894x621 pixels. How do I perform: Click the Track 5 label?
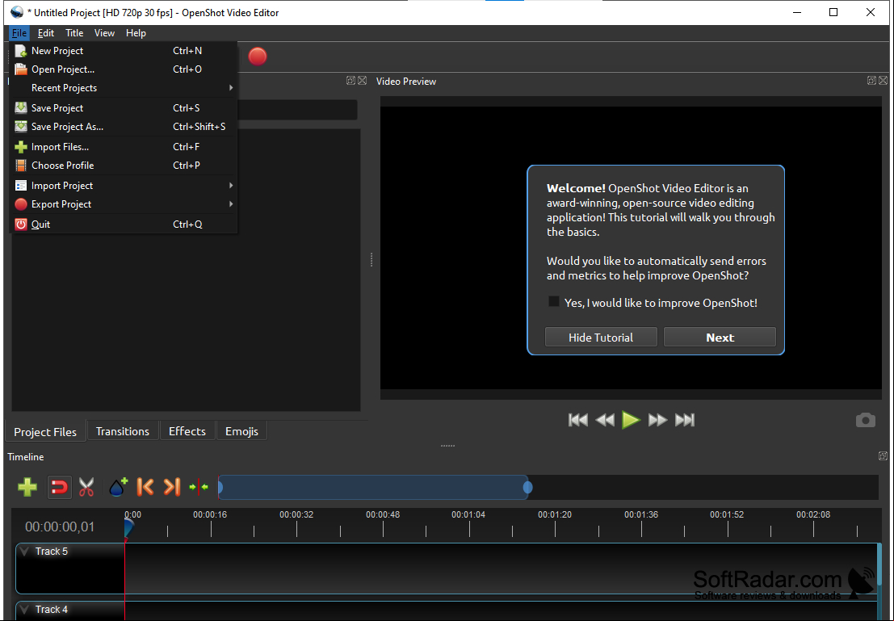52,551
